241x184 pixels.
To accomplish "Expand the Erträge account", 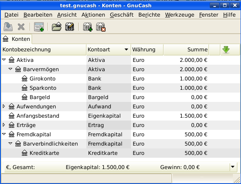I will click(x=4, y=125).
